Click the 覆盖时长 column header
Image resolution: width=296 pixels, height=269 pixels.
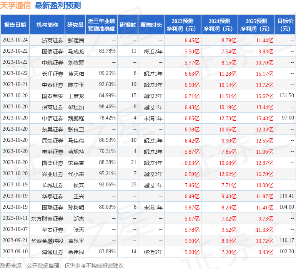tap(151, 25)
